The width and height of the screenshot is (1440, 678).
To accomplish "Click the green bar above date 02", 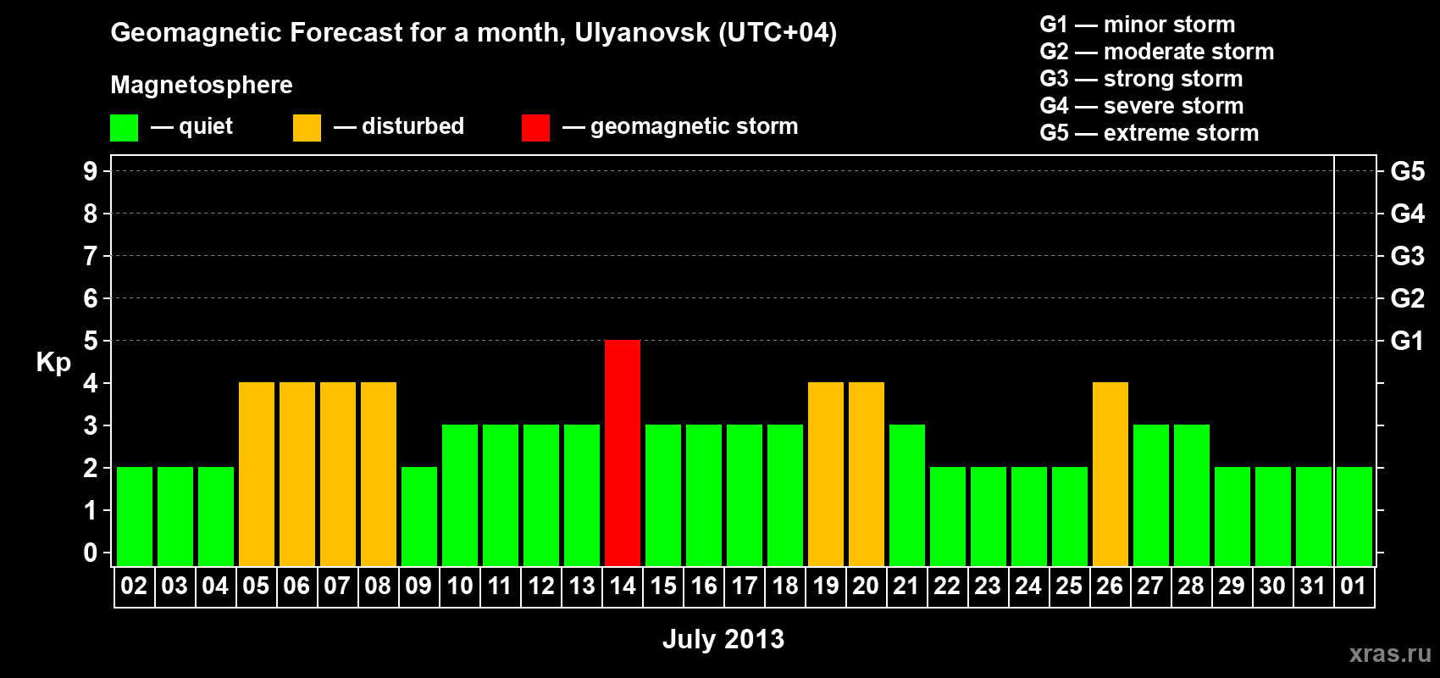I will click(135, 516).
